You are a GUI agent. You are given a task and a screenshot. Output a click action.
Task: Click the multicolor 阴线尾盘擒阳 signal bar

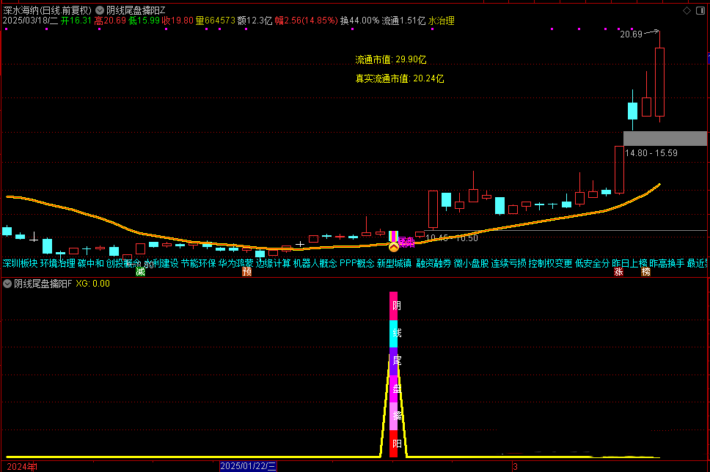coord(395,374)
